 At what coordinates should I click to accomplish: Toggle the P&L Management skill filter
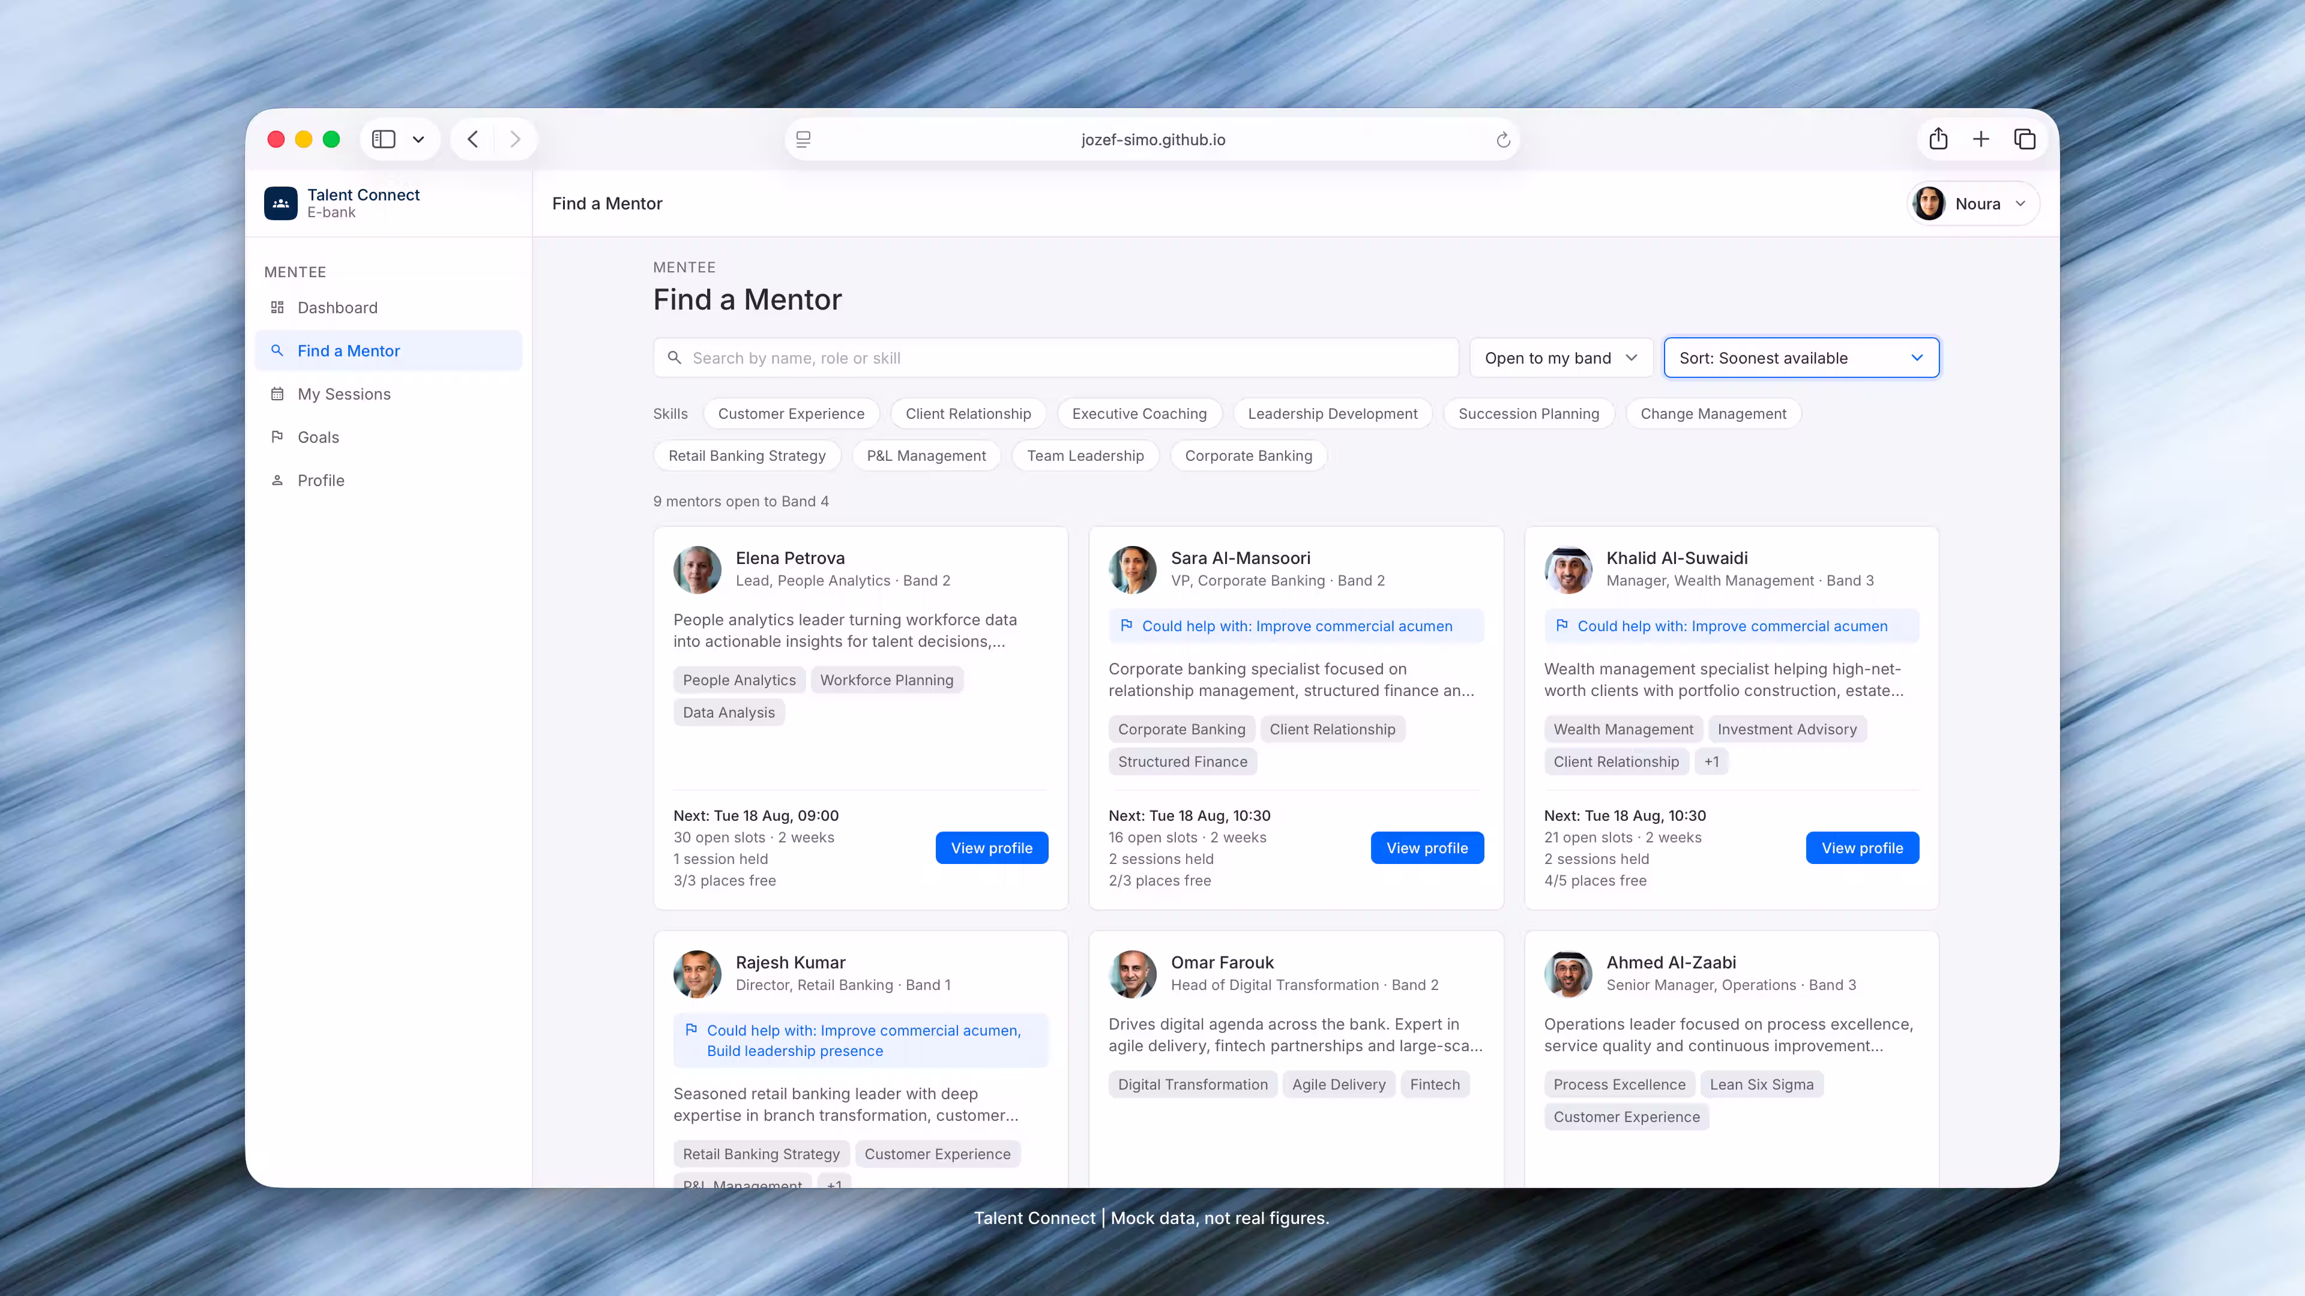pos(926,455)
